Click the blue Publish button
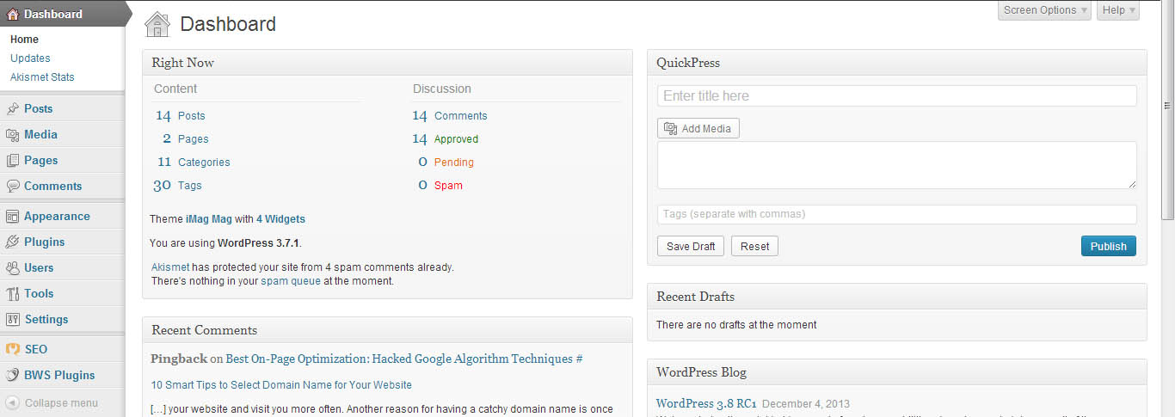Screen dimensions: 1175x417 point(1108,247)
